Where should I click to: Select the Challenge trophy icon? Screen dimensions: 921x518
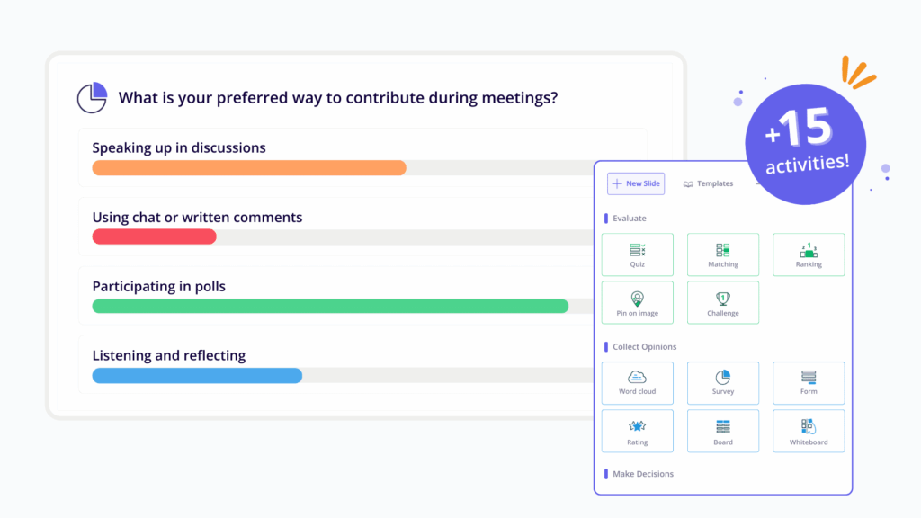click(723, 299)
